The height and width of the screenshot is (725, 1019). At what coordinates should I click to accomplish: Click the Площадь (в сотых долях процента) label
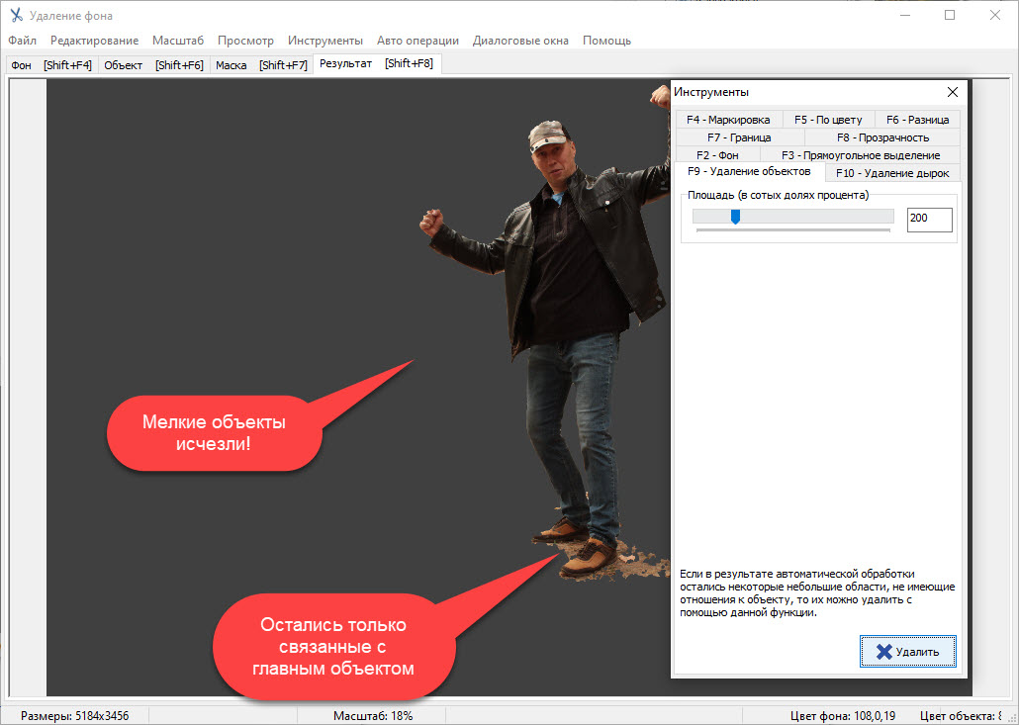778,195
